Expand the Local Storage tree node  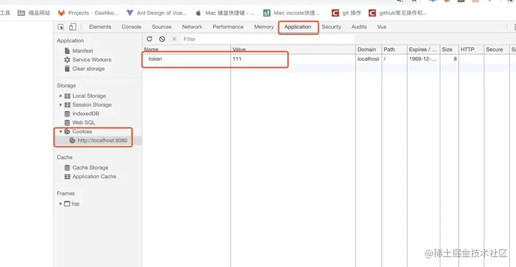point(60,96)
